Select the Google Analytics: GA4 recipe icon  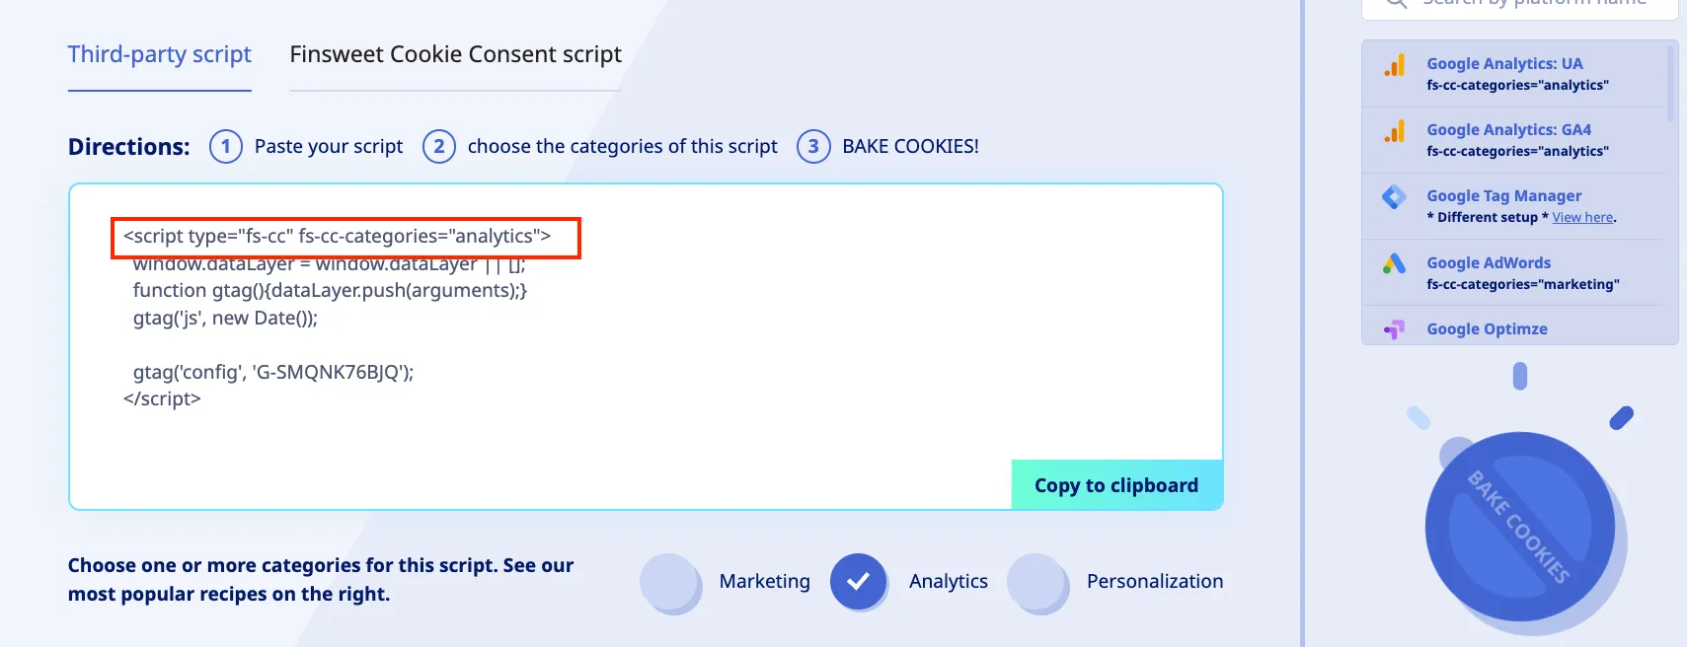[x=1394, y=131]
